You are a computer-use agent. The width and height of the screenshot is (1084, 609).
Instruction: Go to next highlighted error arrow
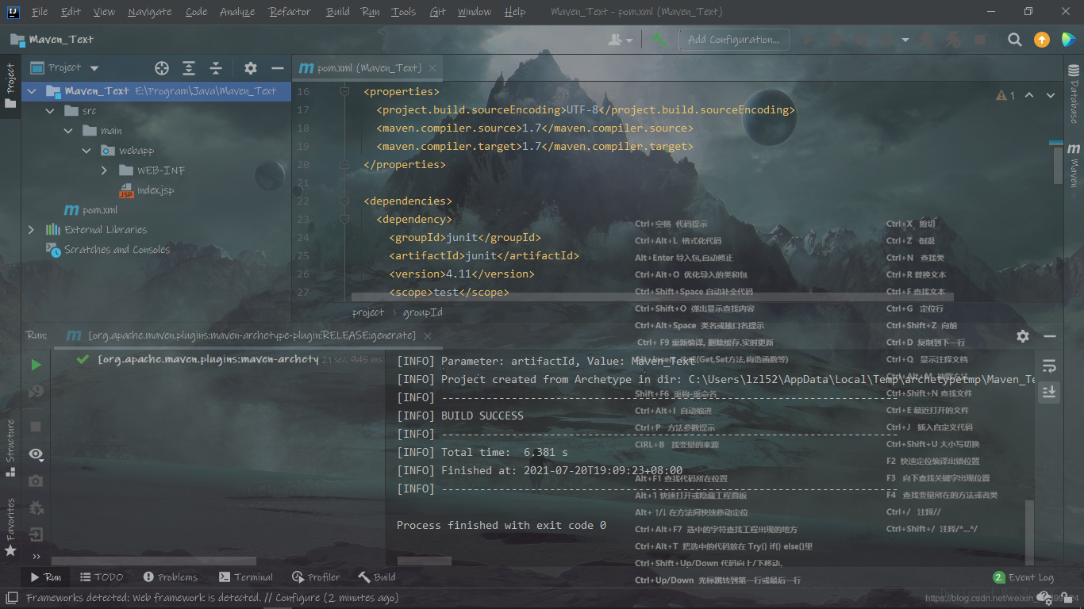[1051, 95]
